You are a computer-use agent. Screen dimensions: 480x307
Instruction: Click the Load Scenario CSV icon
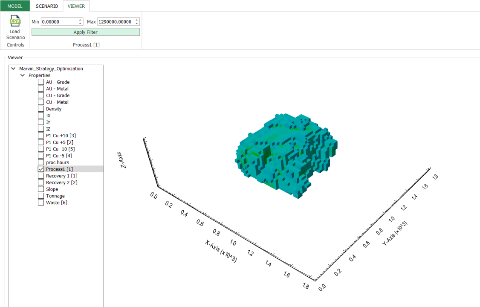click(x=15, y=21)
